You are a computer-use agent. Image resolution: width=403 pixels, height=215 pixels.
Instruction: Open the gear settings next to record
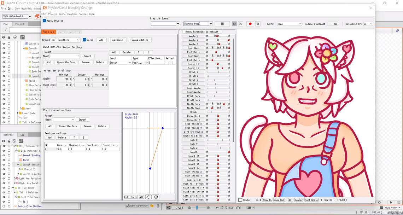(x=258, y=24)
